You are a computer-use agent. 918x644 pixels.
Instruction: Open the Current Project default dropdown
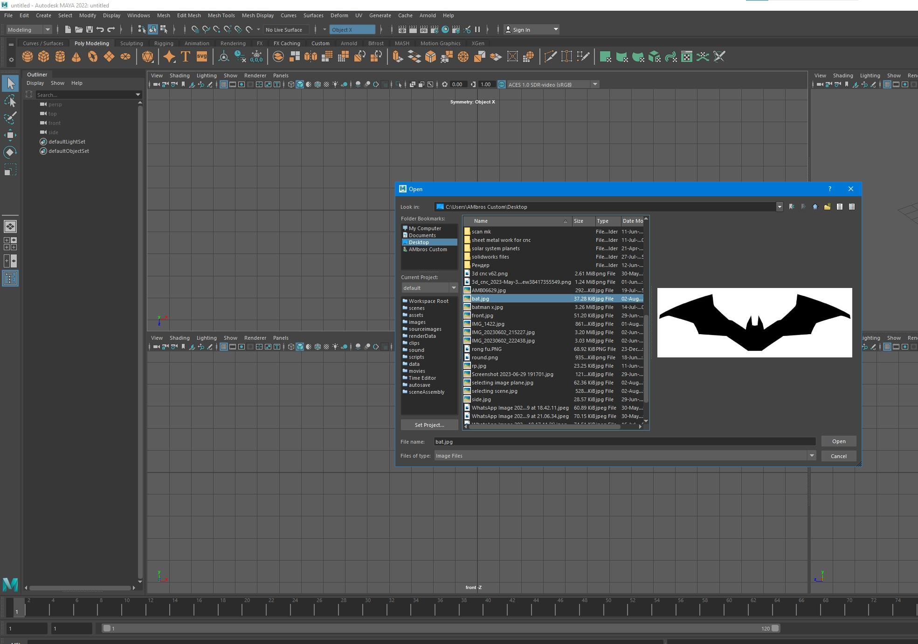(453, 288)
